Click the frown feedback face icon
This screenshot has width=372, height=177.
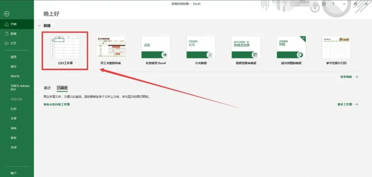[324, 4]
